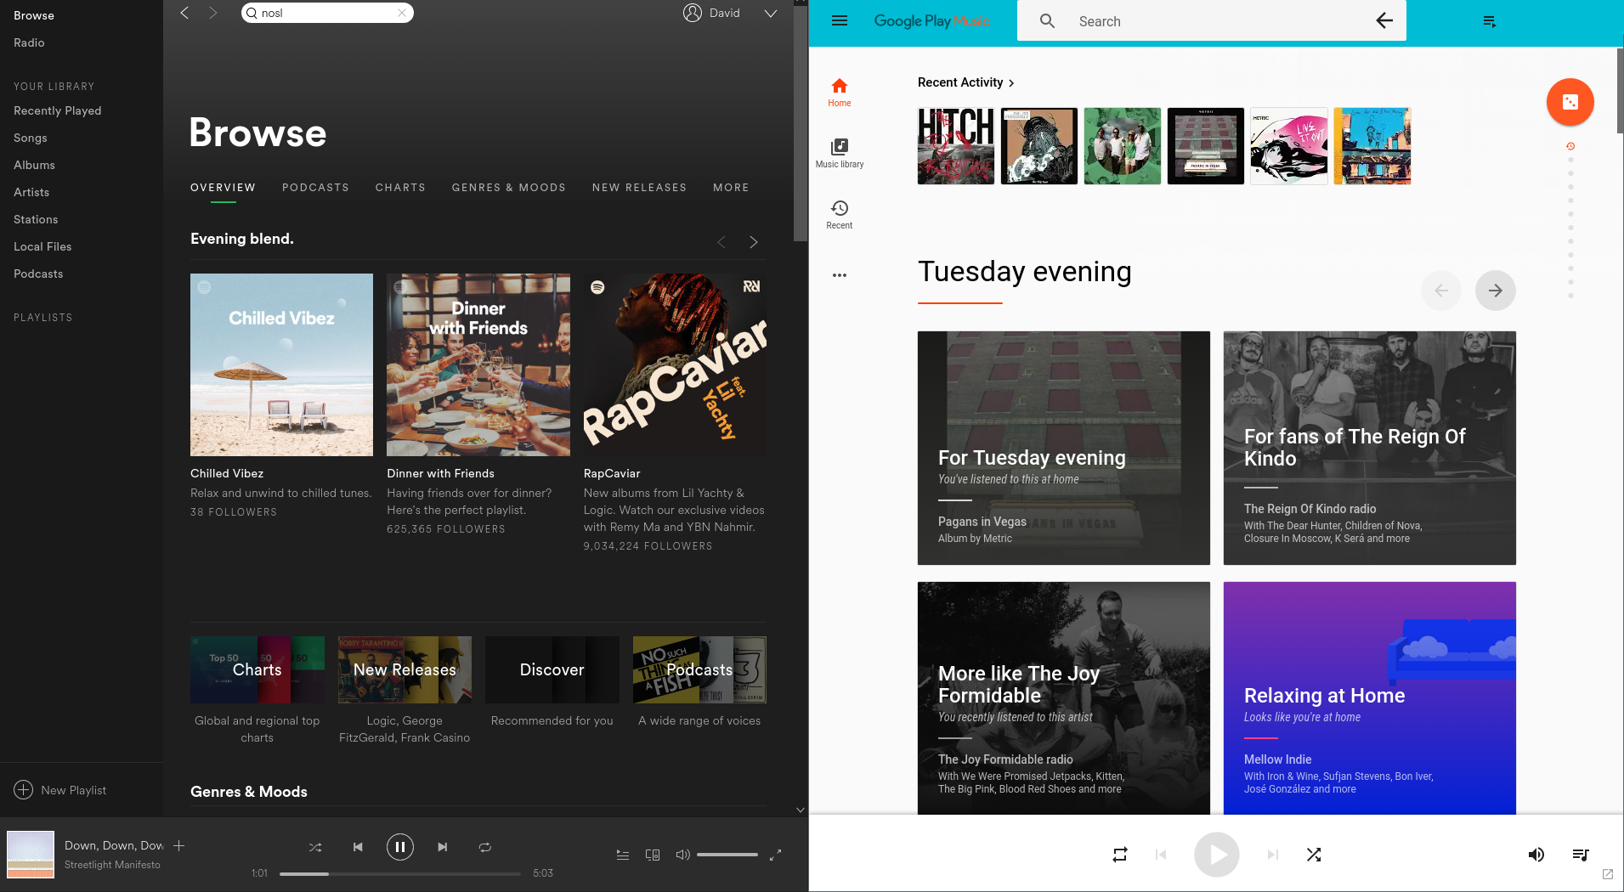Open Local Files in sidebar

point(42,246)
